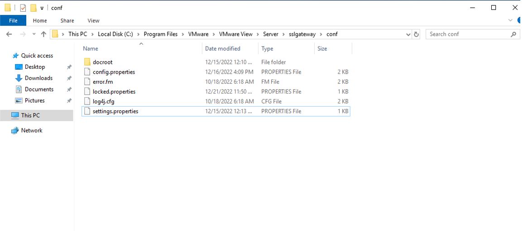Open Quick access in navigation pane
The width and height of the screenshot is (523, 231).
click(37, 56)
